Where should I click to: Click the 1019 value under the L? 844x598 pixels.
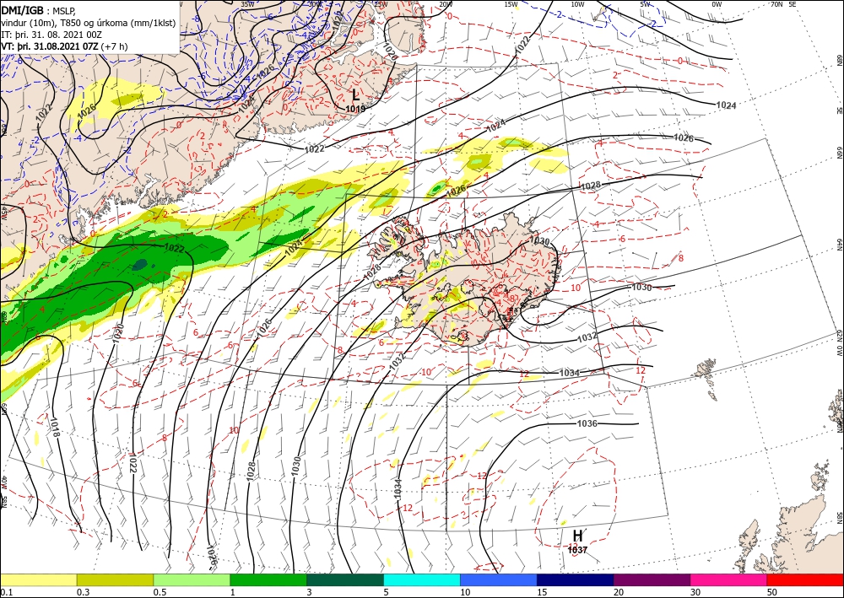[355, 109]
